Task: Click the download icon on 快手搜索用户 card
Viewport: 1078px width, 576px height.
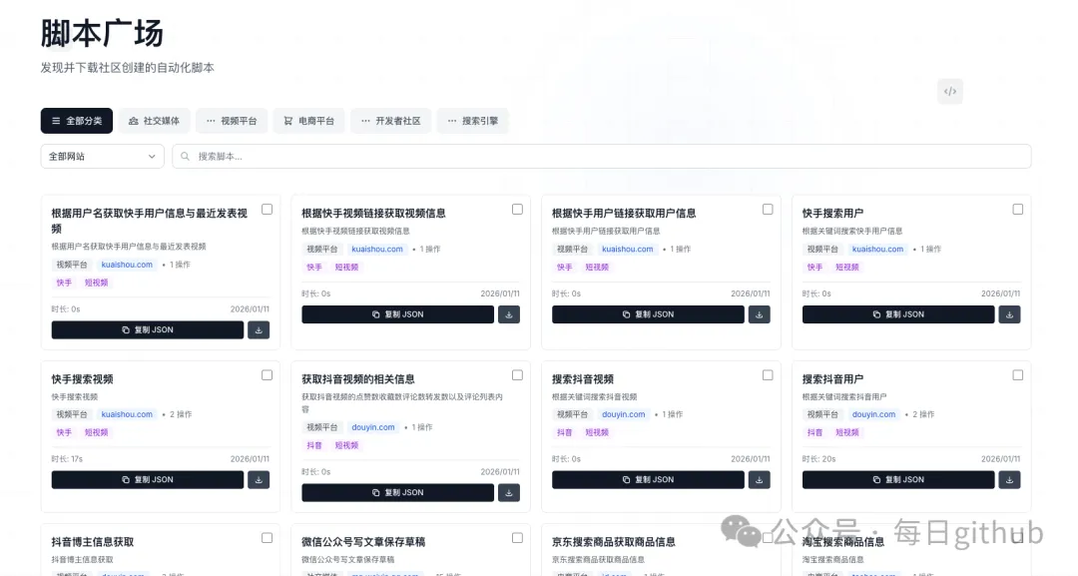Action: [1009, 313]
